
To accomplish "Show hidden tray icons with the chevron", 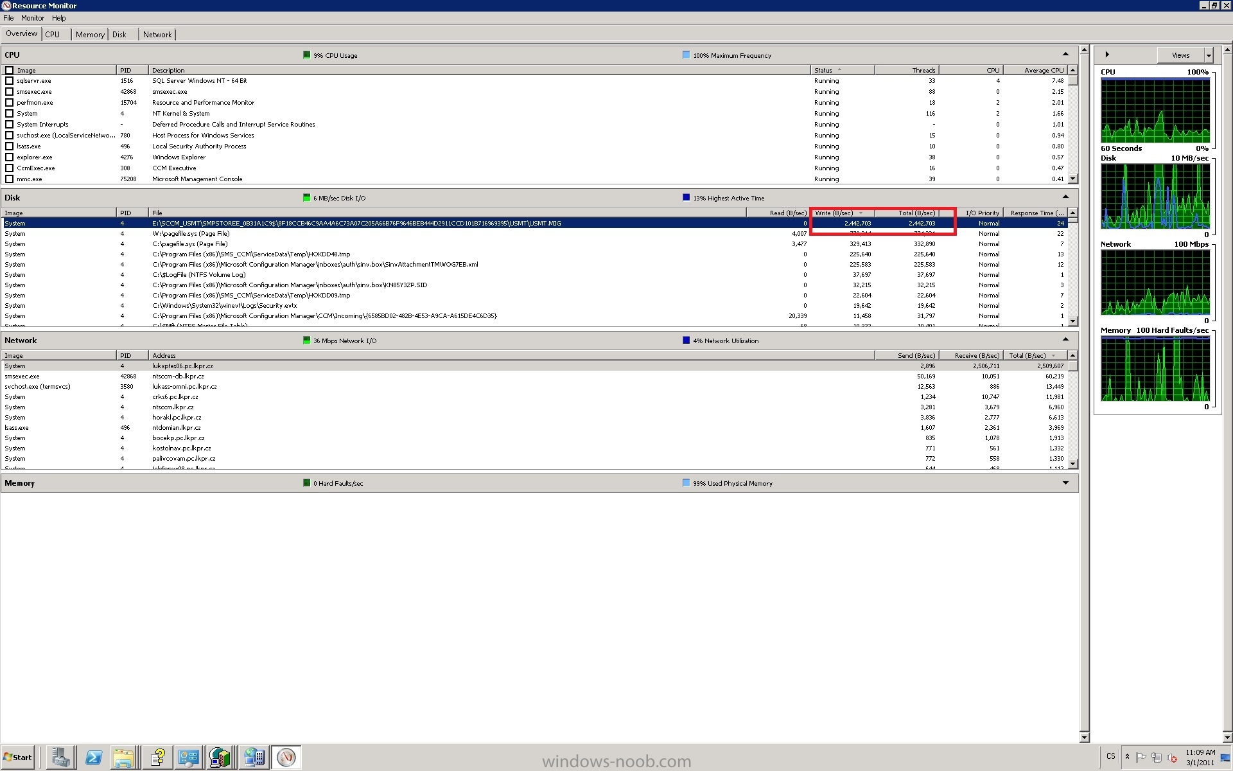I will coord(1127,757).
